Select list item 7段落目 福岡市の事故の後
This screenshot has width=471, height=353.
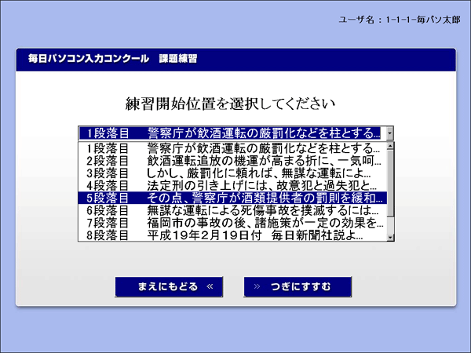pos(232,223)
